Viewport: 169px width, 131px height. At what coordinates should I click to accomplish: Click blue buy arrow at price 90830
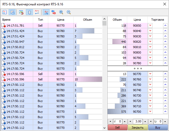tap(165, 36)
